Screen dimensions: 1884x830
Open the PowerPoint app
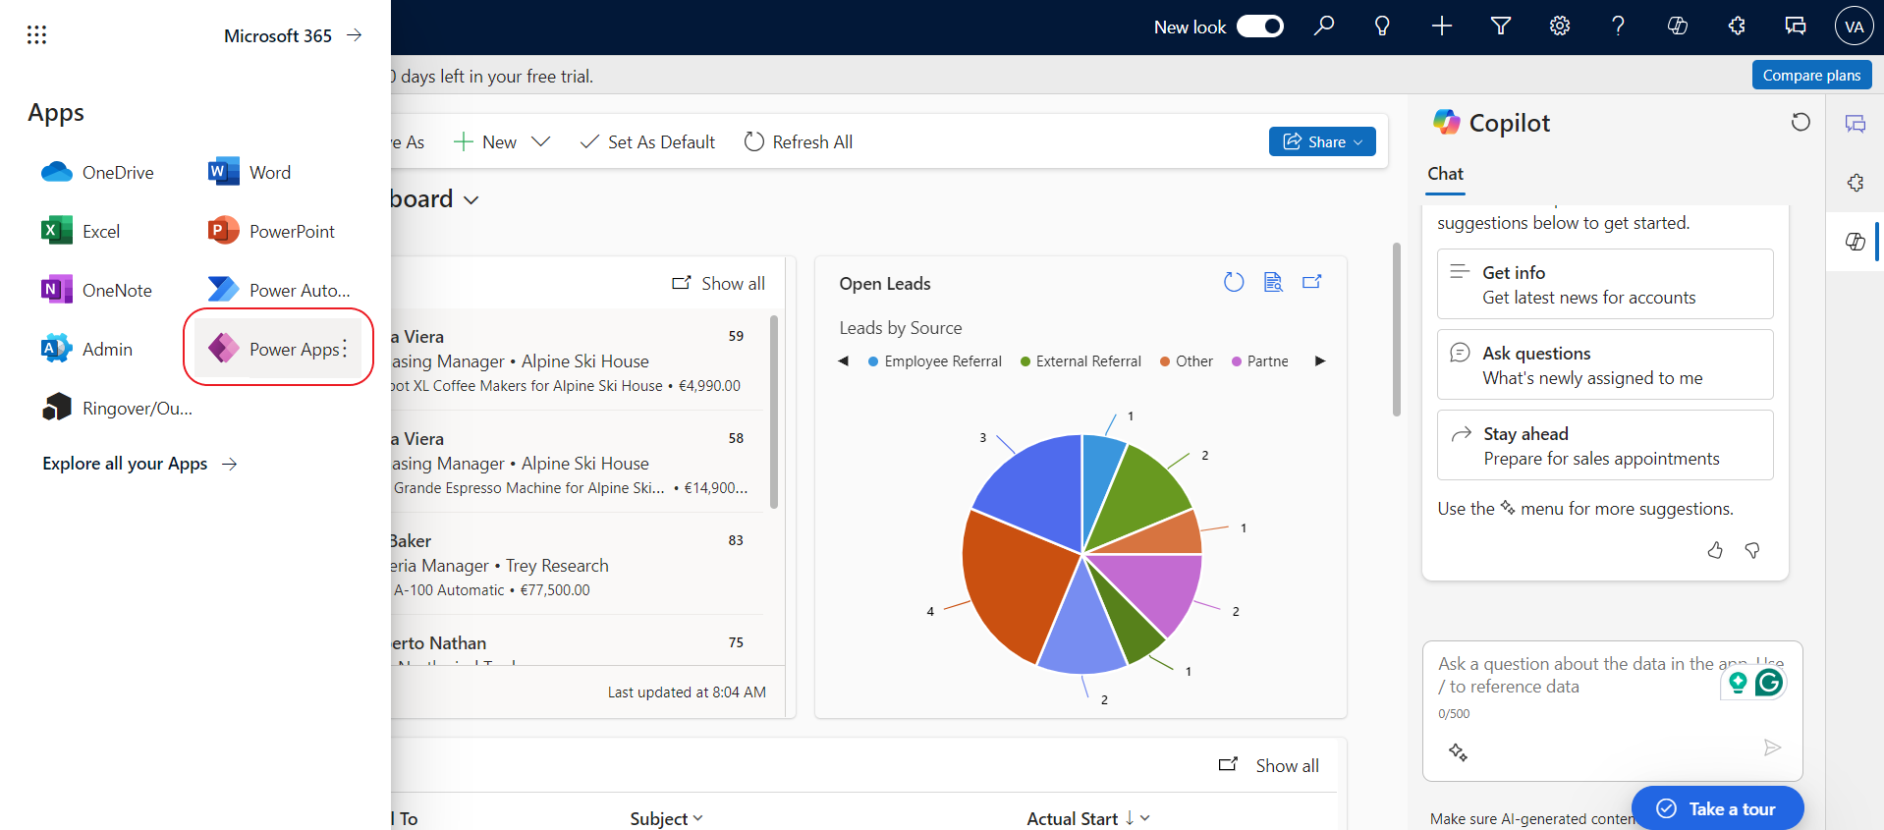[x=272, y=232]
